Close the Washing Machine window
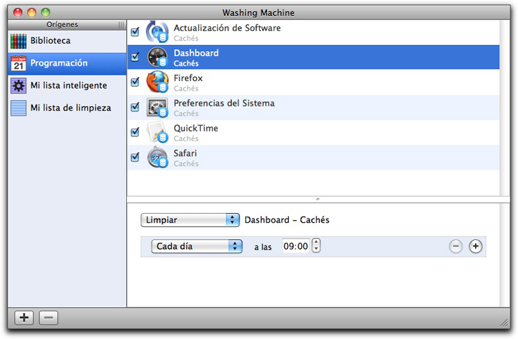The width and height of the screenshot is (518, 339). pos(17,12)
